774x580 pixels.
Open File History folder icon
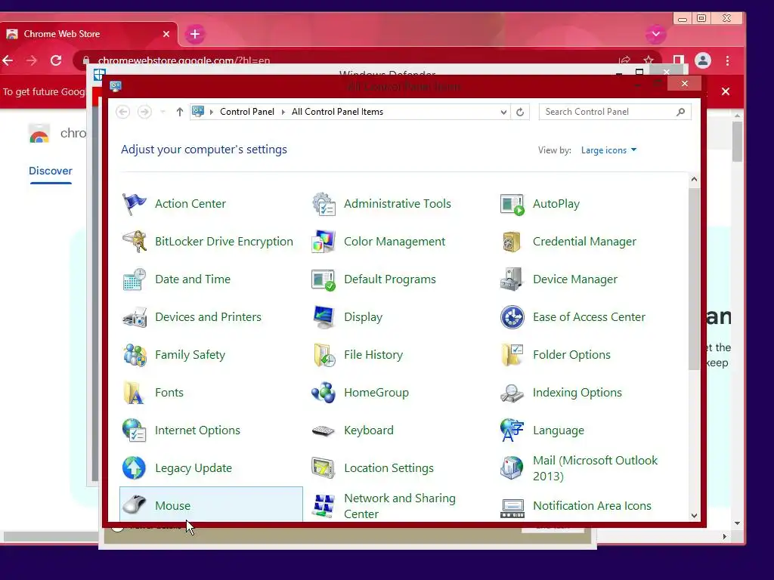click(x=324, y=355)
